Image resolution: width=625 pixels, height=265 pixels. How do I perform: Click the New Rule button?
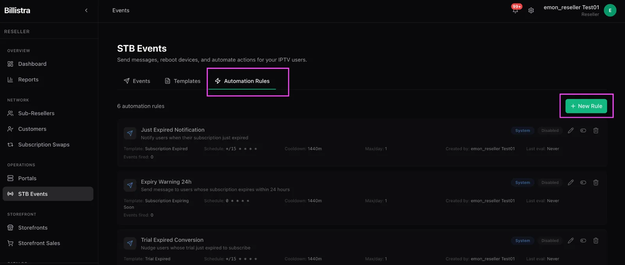[586, 106]
